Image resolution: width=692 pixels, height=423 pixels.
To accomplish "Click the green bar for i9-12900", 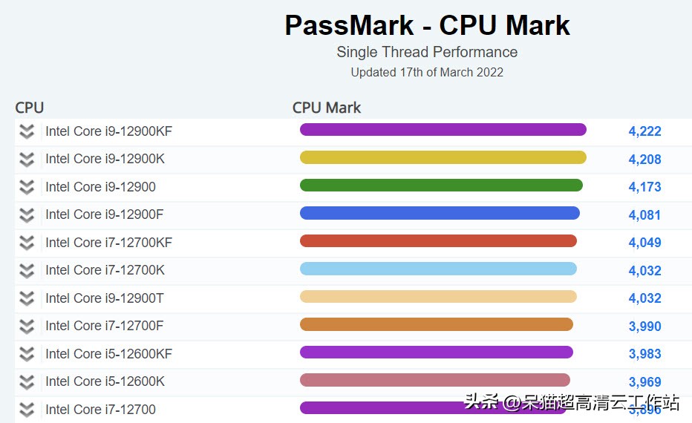I will coord(441,186).
